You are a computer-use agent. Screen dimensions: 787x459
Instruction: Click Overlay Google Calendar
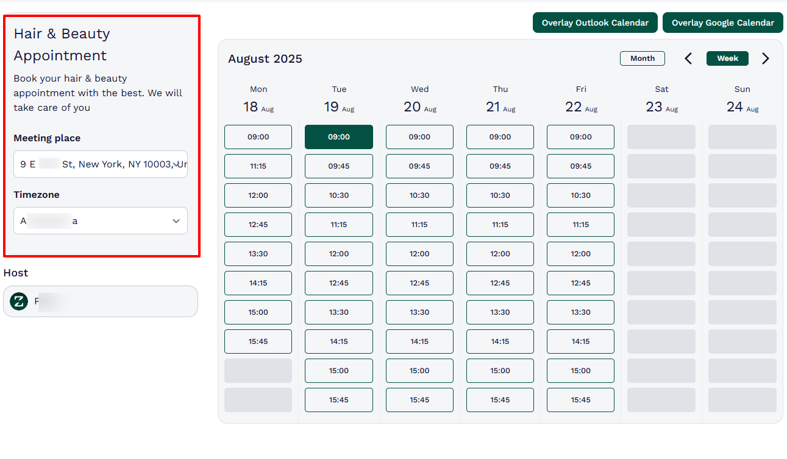722,23
